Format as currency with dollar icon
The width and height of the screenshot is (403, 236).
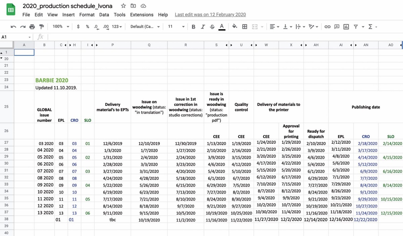[x=78, y=27]
